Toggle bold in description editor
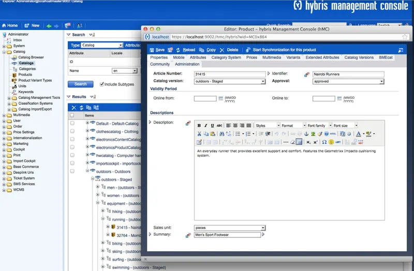 199,126
